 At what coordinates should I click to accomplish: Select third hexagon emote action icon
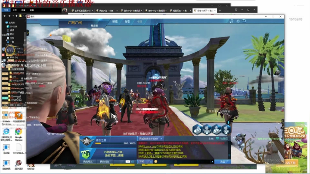pos(217,130)
